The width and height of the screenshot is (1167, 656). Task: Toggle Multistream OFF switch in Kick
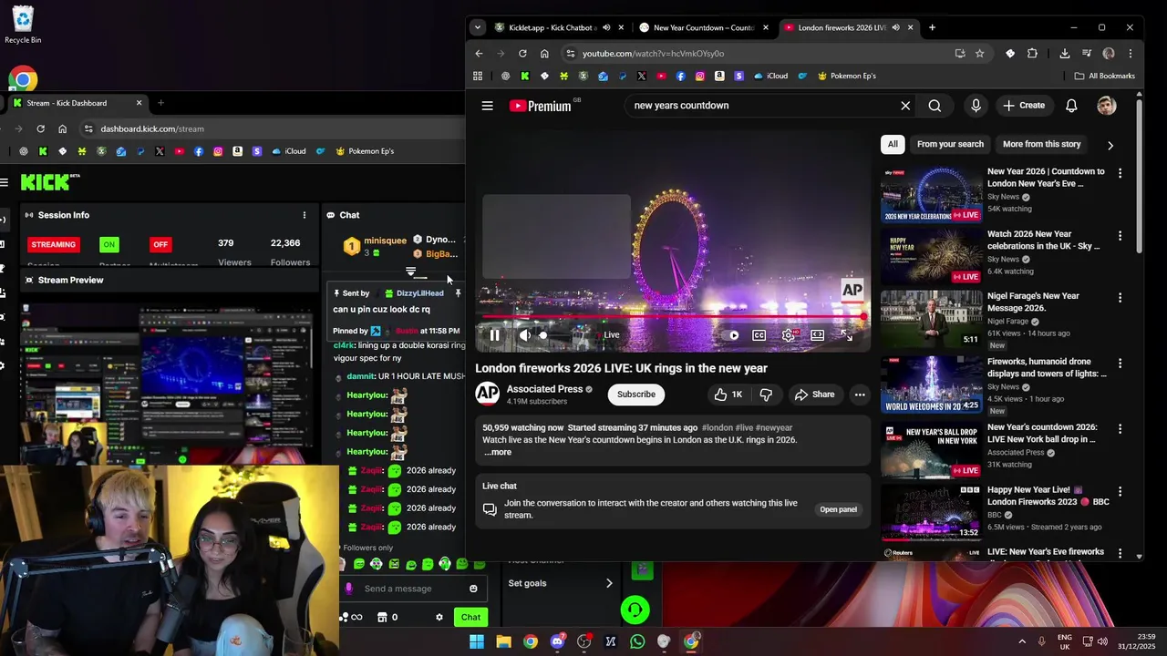pos(160,244)
